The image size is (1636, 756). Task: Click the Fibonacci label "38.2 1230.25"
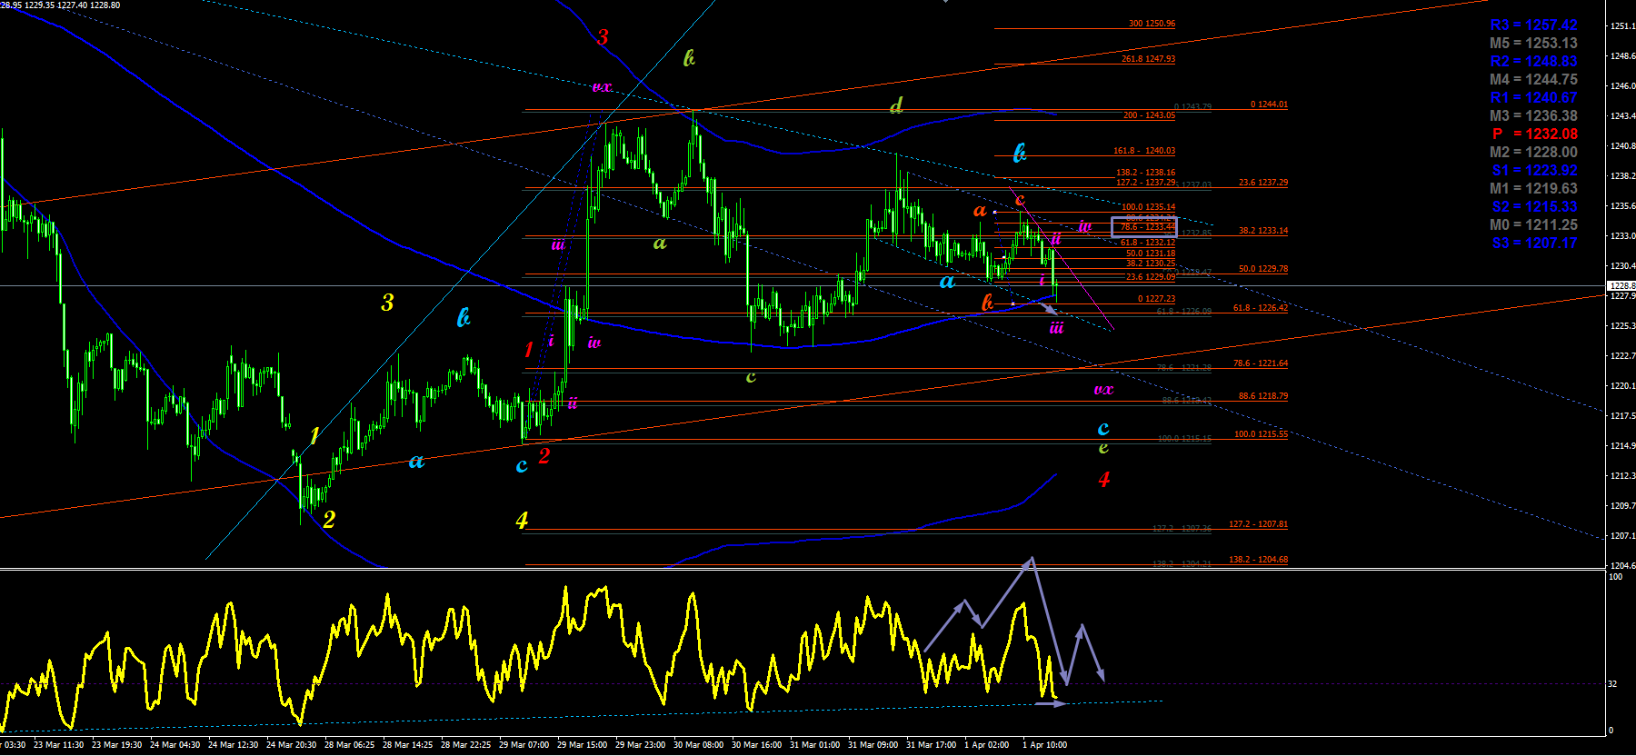tap(1151, 264)
